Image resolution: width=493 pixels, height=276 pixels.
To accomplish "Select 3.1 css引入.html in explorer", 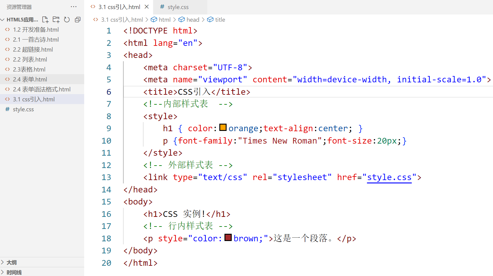I will click(x=34, y=99).
